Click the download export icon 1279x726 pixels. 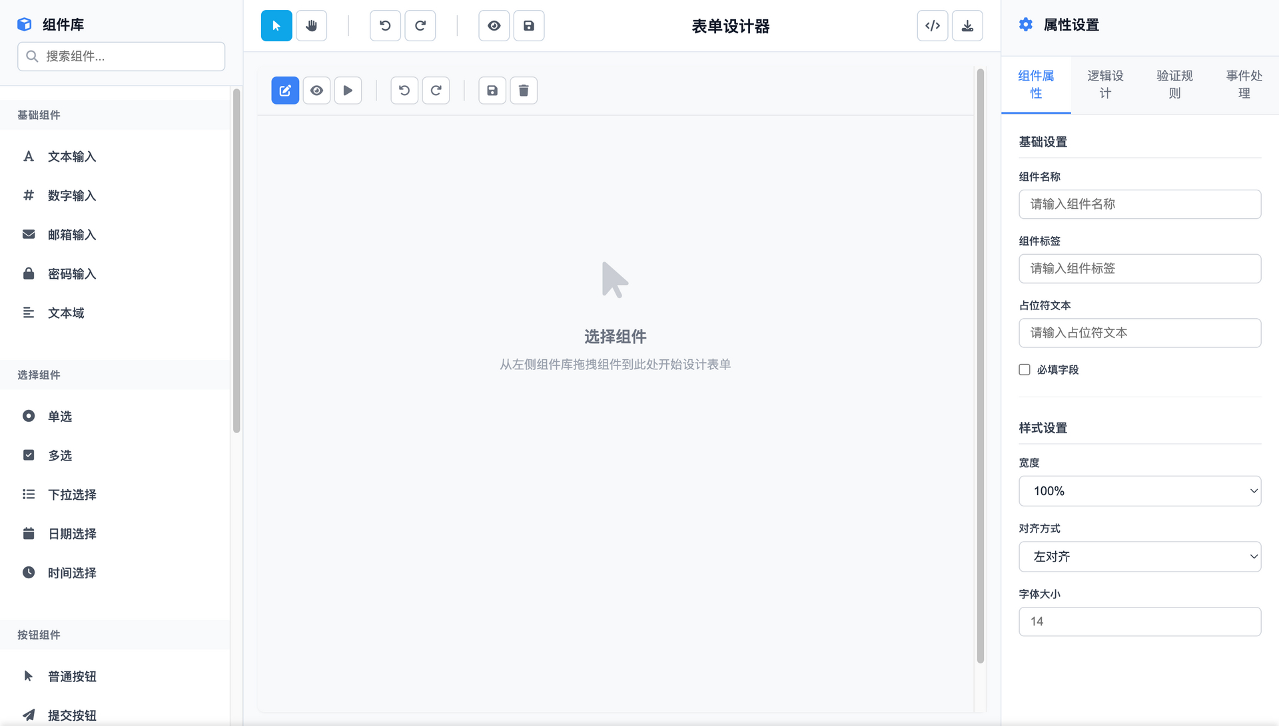tap(967, 26)
